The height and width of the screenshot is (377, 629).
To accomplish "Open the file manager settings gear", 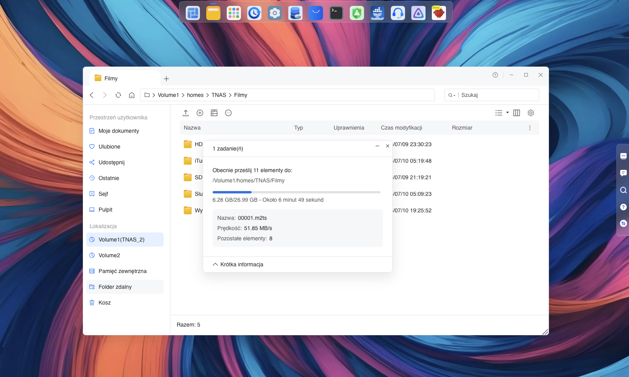I will point(531,113).
